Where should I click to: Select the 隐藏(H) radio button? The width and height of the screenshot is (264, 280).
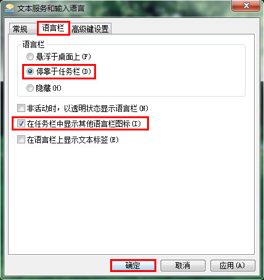coord(30,88)
